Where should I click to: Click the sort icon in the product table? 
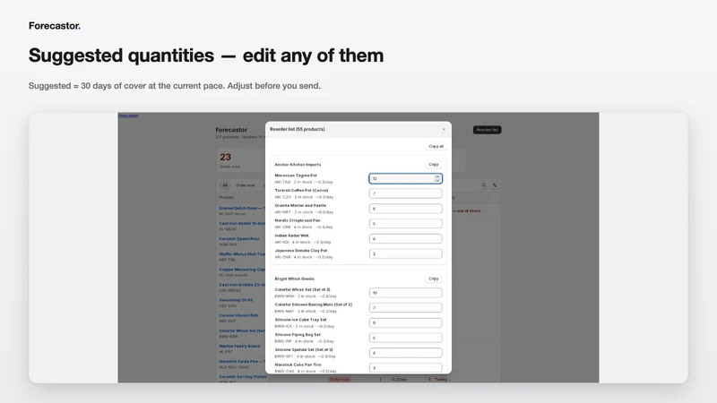[x=495, y=185]
